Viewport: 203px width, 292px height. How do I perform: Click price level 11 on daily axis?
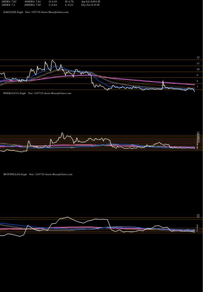click(x=198, y=64)
